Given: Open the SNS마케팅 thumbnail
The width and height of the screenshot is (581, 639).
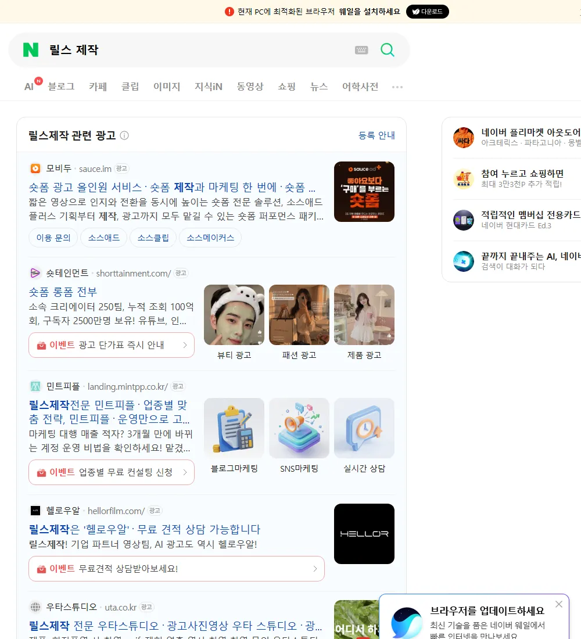Looking at the screenshot, I should point(299,428).
